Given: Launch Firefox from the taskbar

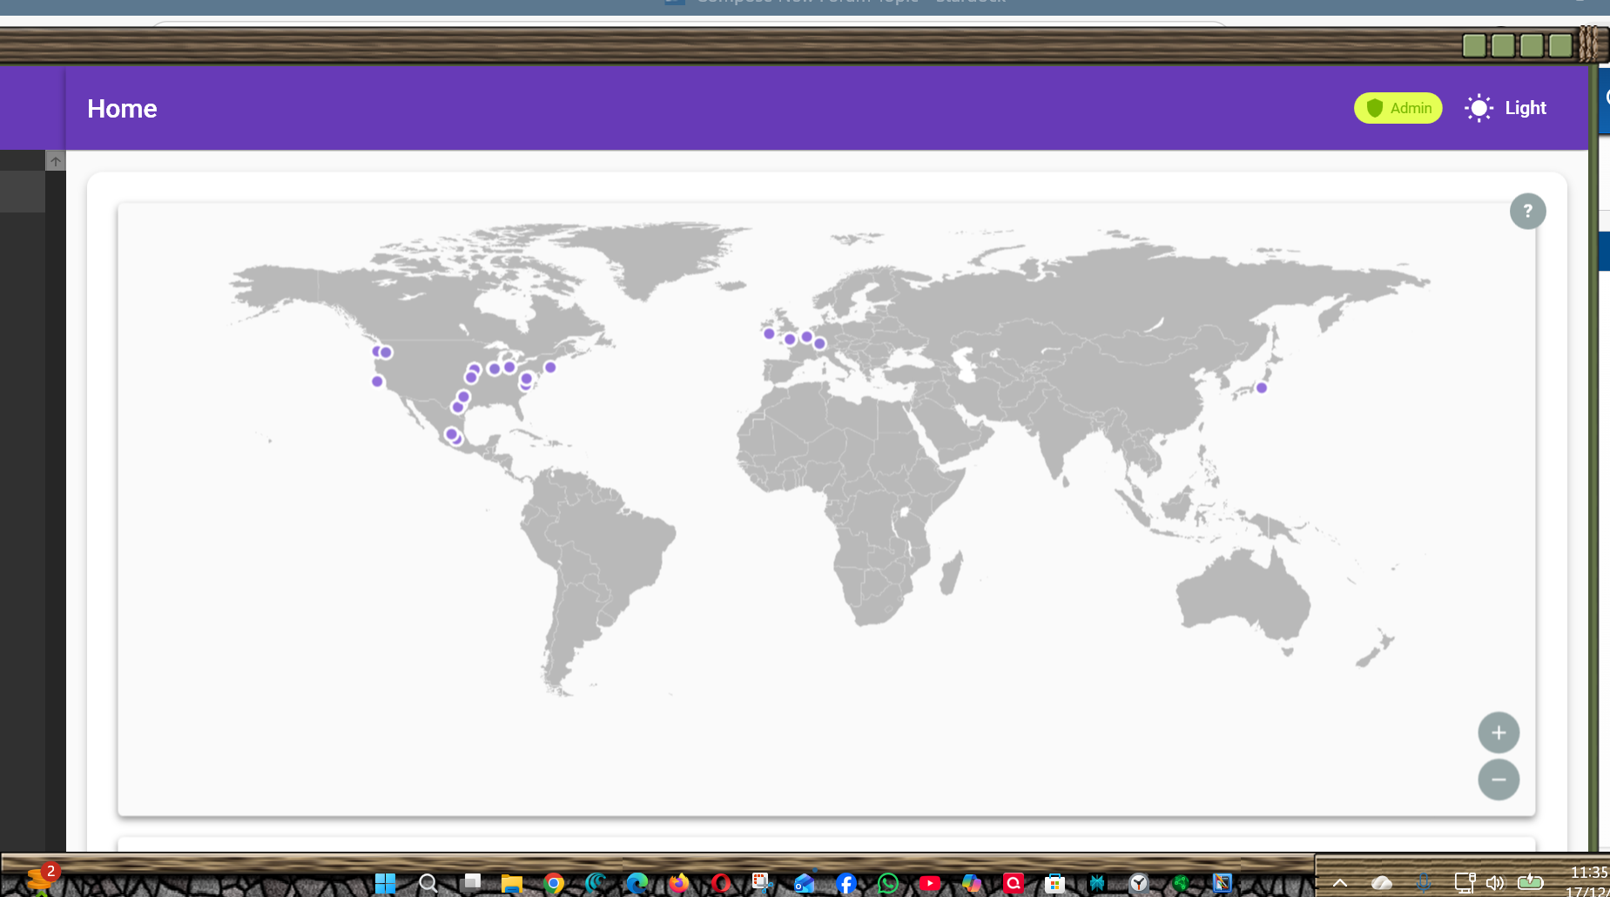Looking at the screenshot, I should (678, 883).
